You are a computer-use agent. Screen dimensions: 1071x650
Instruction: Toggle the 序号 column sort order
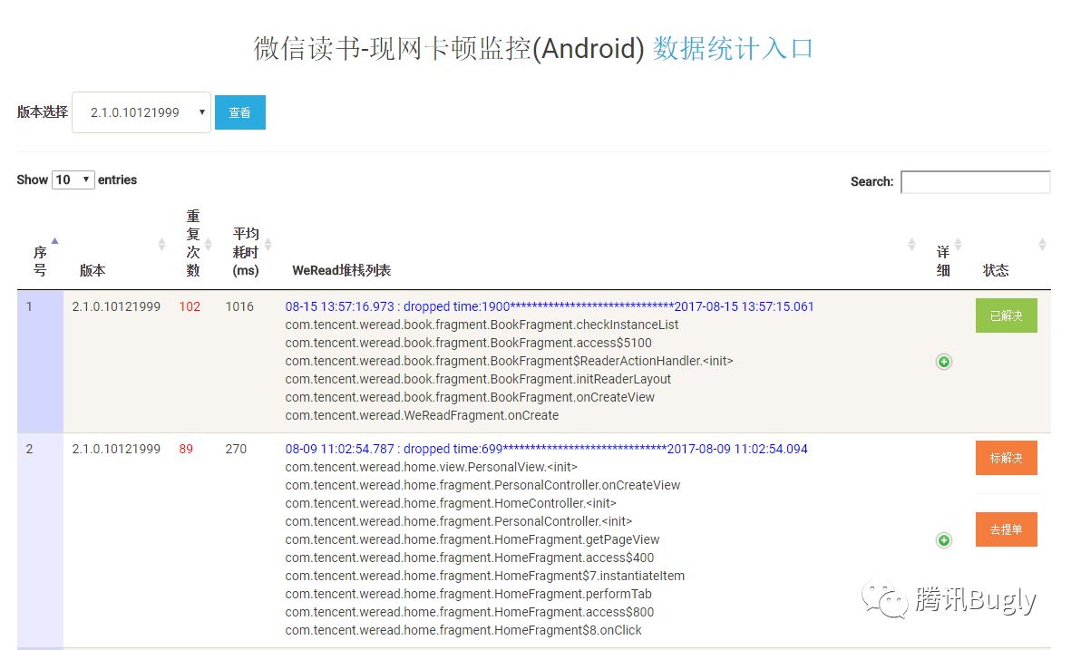click(x=54, y=240)
